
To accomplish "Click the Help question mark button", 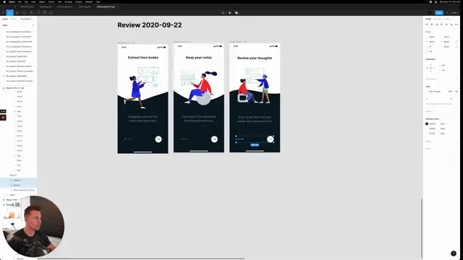I will click(454, 253).
